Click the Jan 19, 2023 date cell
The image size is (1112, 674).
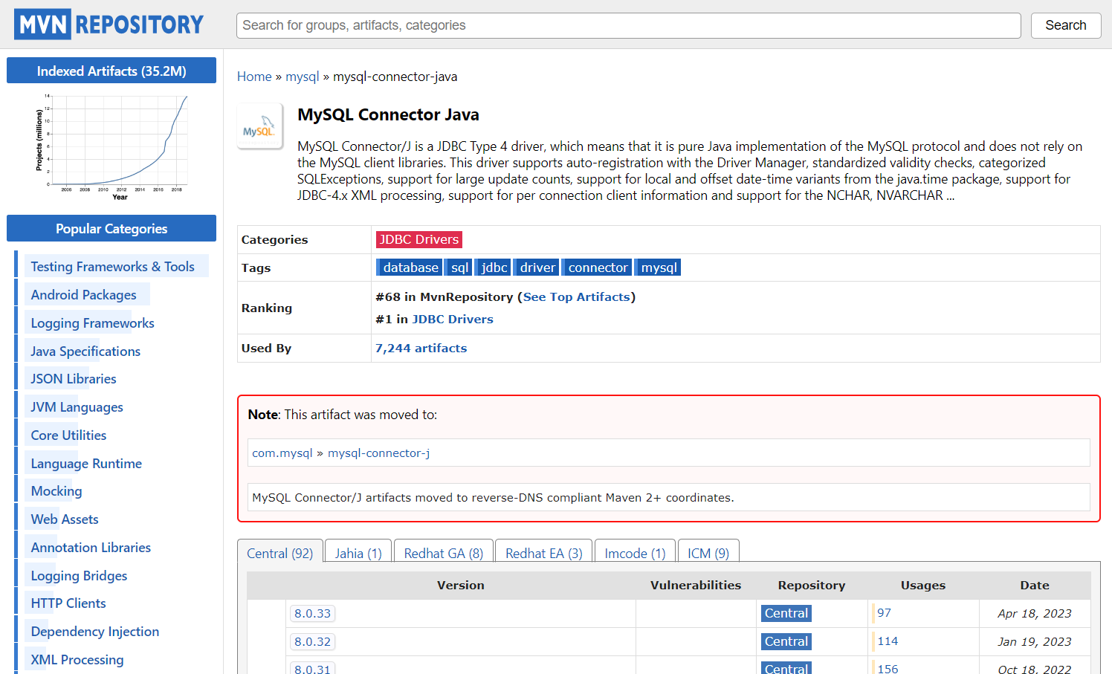tap(1035, 642)
